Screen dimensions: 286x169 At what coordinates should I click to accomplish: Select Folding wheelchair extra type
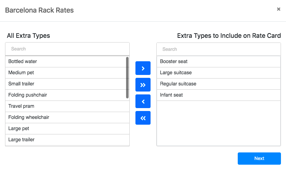click(x=67, y=117)
